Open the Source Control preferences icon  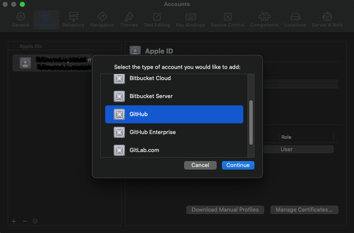point(227,17)
